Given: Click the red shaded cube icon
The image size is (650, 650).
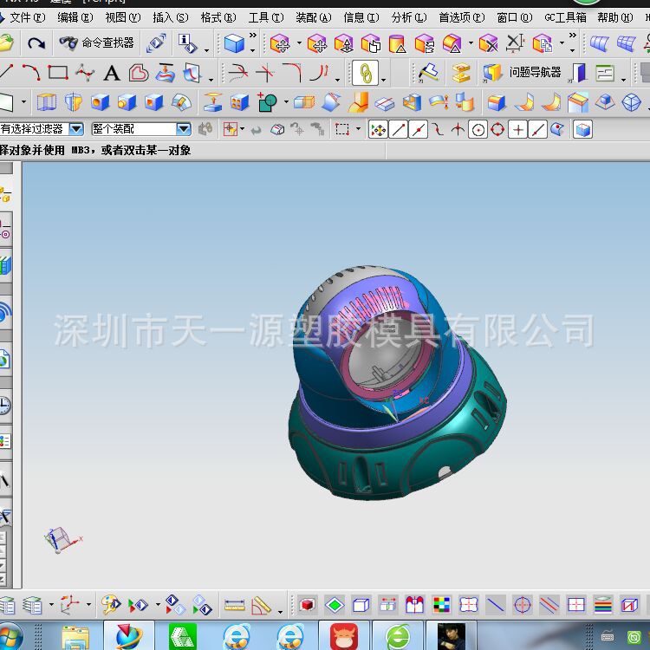Looking at the screenshot, I should click(x=307, y=605).
